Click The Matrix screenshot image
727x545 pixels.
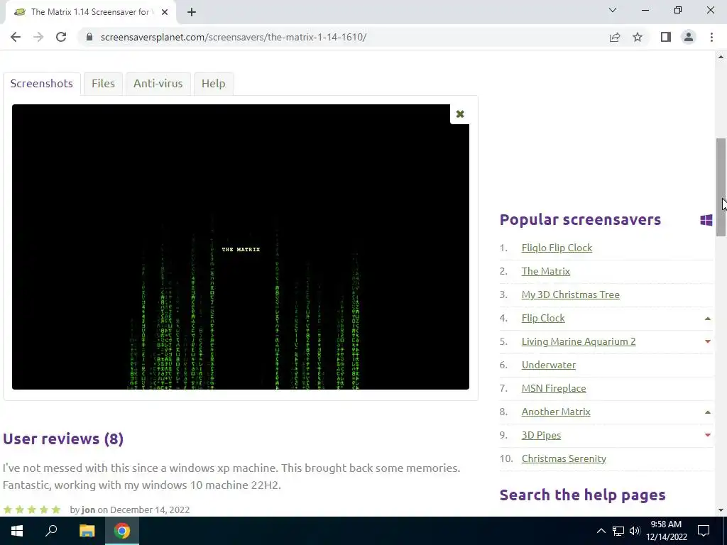coord(240,247)
